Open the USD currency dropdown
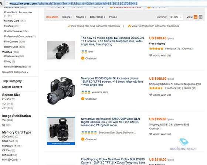The height and width of the screenshot is (165, 207). click(176, 17)
